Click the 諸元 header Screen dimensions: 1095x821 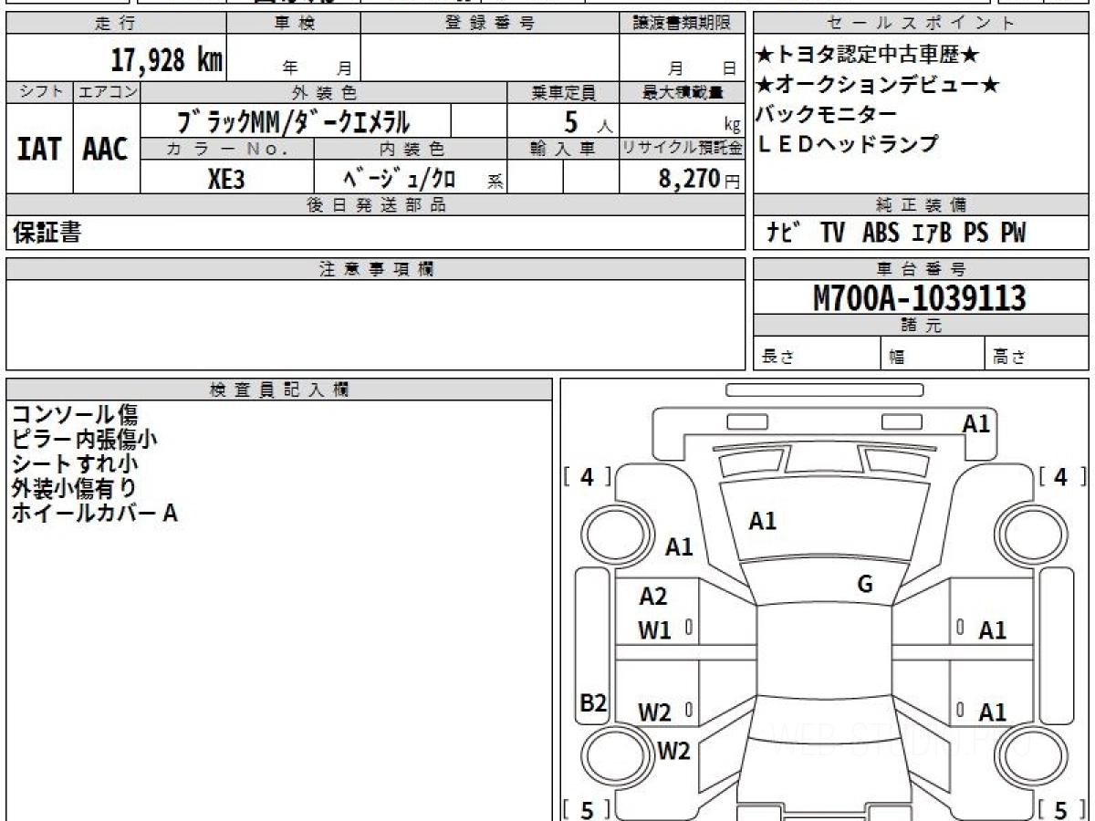pyautogui.click(x=921, y=326)
